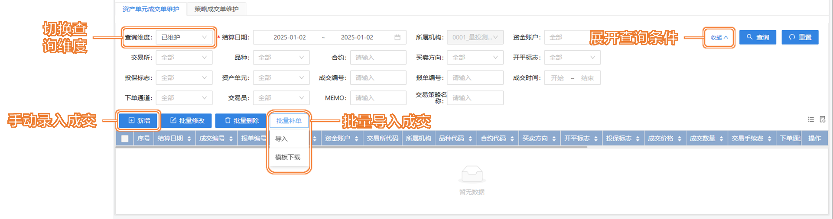The height and width of the screenshot is (219, 833).
Task: Click the 结算日期 start date 2025-01-02
Action: (x=290, y=37)
